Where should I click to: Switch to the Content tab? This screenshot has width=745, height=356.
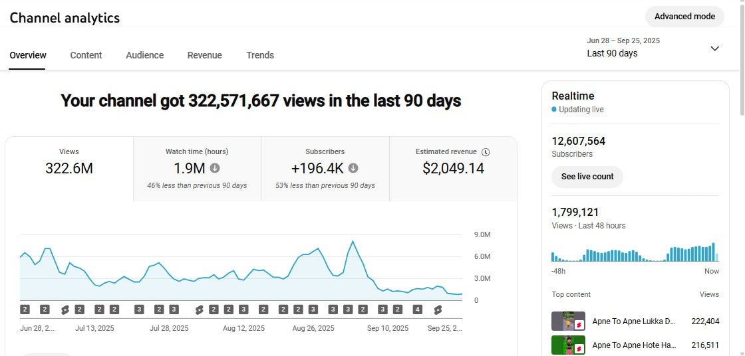[x=86, y=55]
